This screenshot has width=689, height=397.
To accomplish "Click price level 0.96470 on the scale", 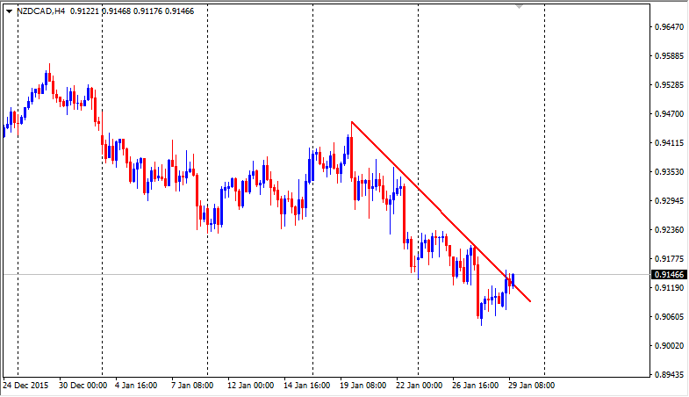I will (x=669, y=27).
